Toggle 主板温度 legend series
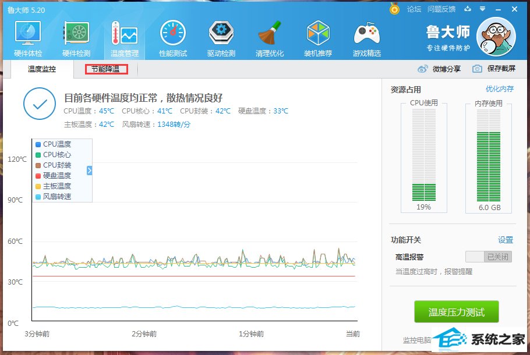The image size is (530, 355). click(53, 186)
